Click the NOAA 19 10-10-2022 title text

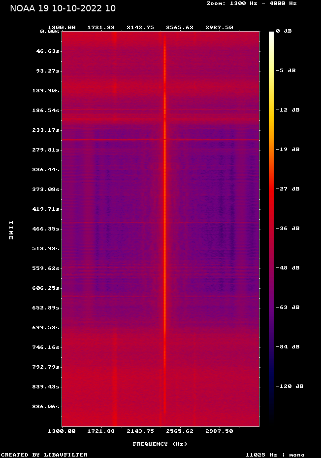click(x=63, y=8)
